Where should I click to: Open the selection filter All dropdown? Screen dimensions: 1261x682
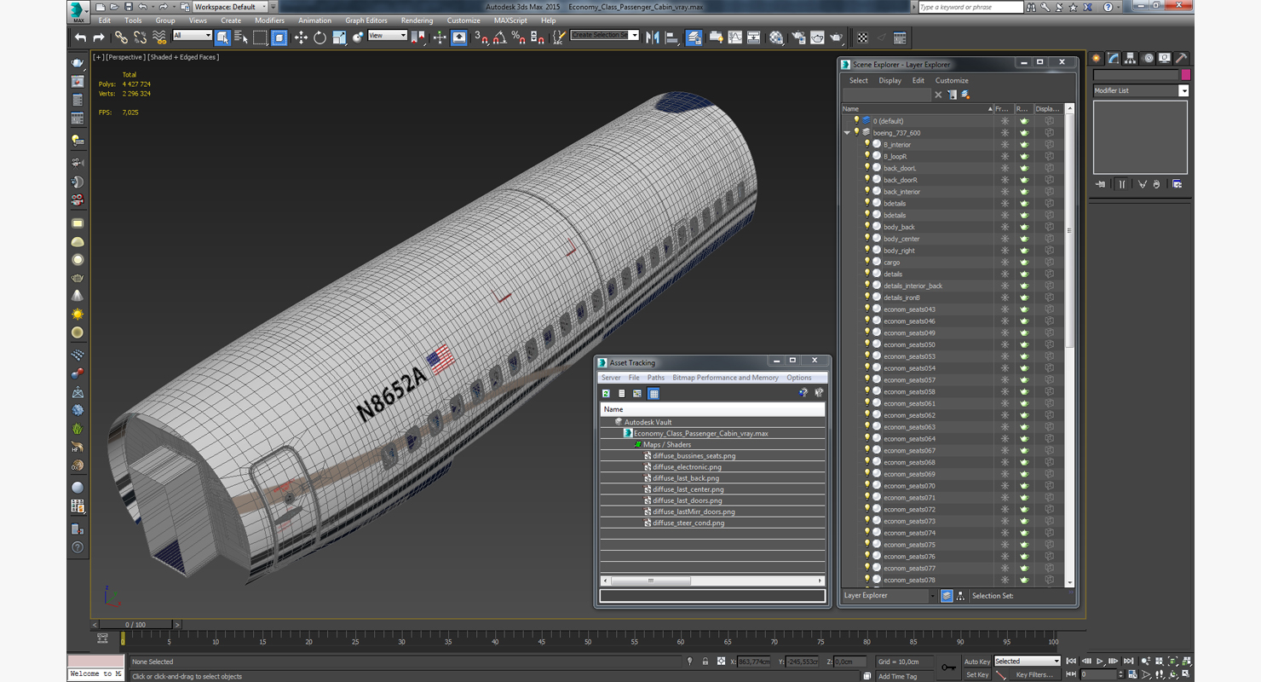(192, 35)
